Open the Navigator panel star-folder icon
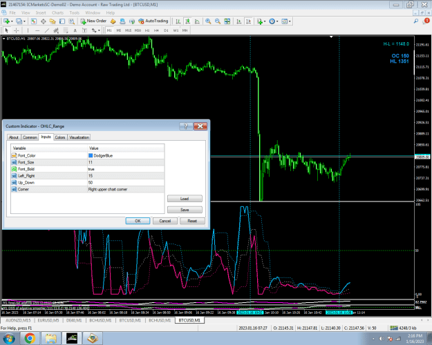 pyautogui.click(x=53, y=21)
